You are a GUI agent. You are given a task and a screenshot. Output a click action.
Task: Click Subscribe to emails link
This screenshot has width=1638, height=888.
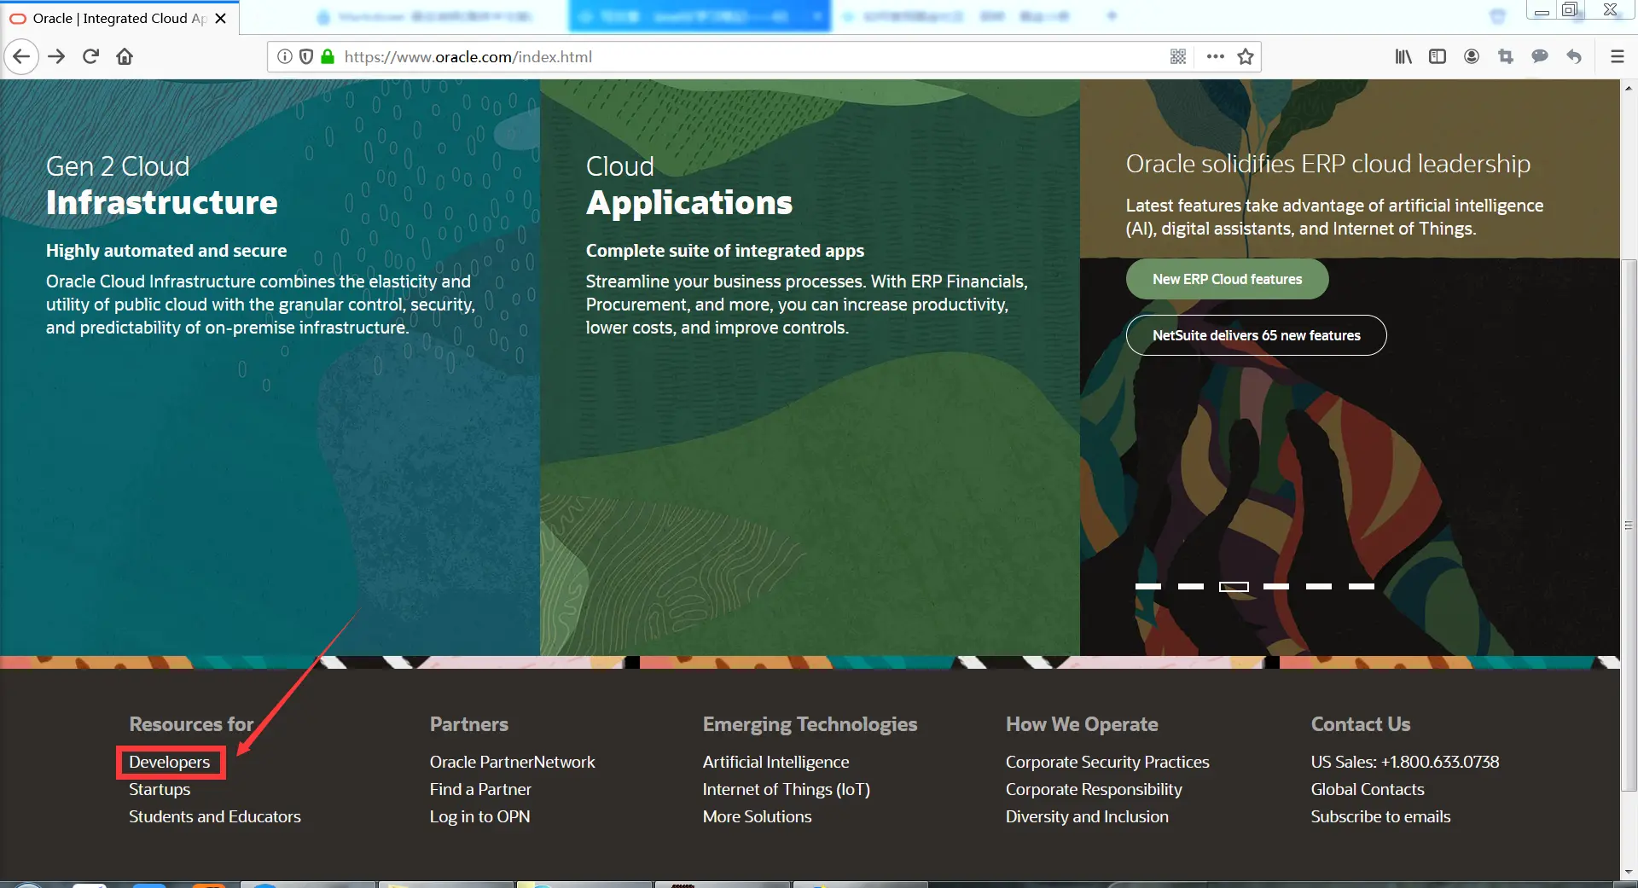1380,816
